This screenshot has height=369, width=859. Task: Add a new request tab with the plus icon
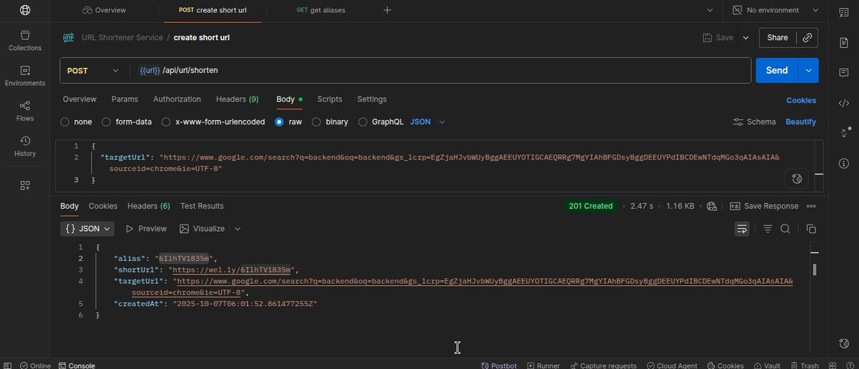coord(387,10)
